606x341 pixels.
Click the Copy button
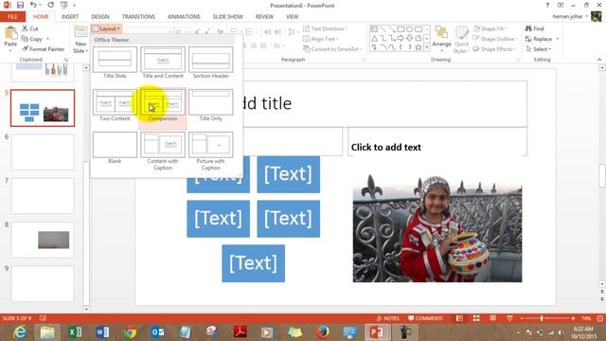[x=32, y=39]
